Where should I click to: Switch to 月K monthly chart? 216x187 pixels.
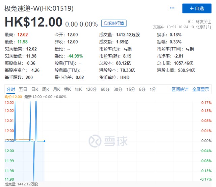point(56,89)
